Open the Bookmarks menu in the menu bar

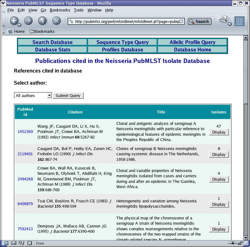click(60, 10)
